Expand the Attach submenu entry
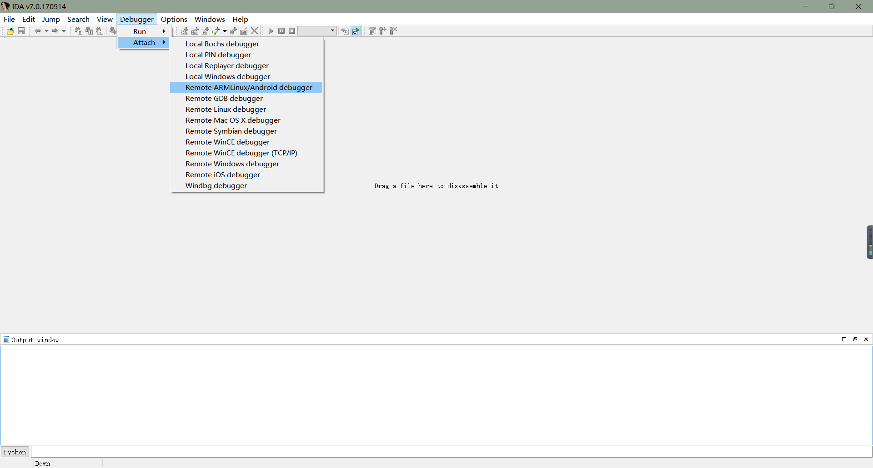This screenshot has width=873, height=468. [x=144, y=42]
